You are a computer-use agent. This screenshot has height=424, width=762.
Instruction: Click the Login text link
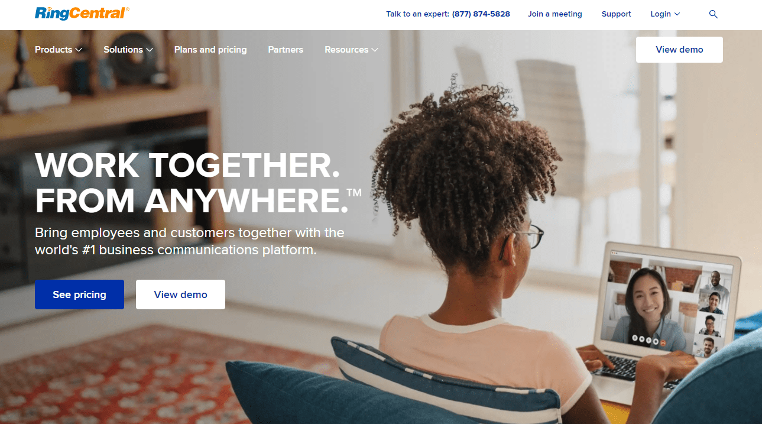point(660,14)
